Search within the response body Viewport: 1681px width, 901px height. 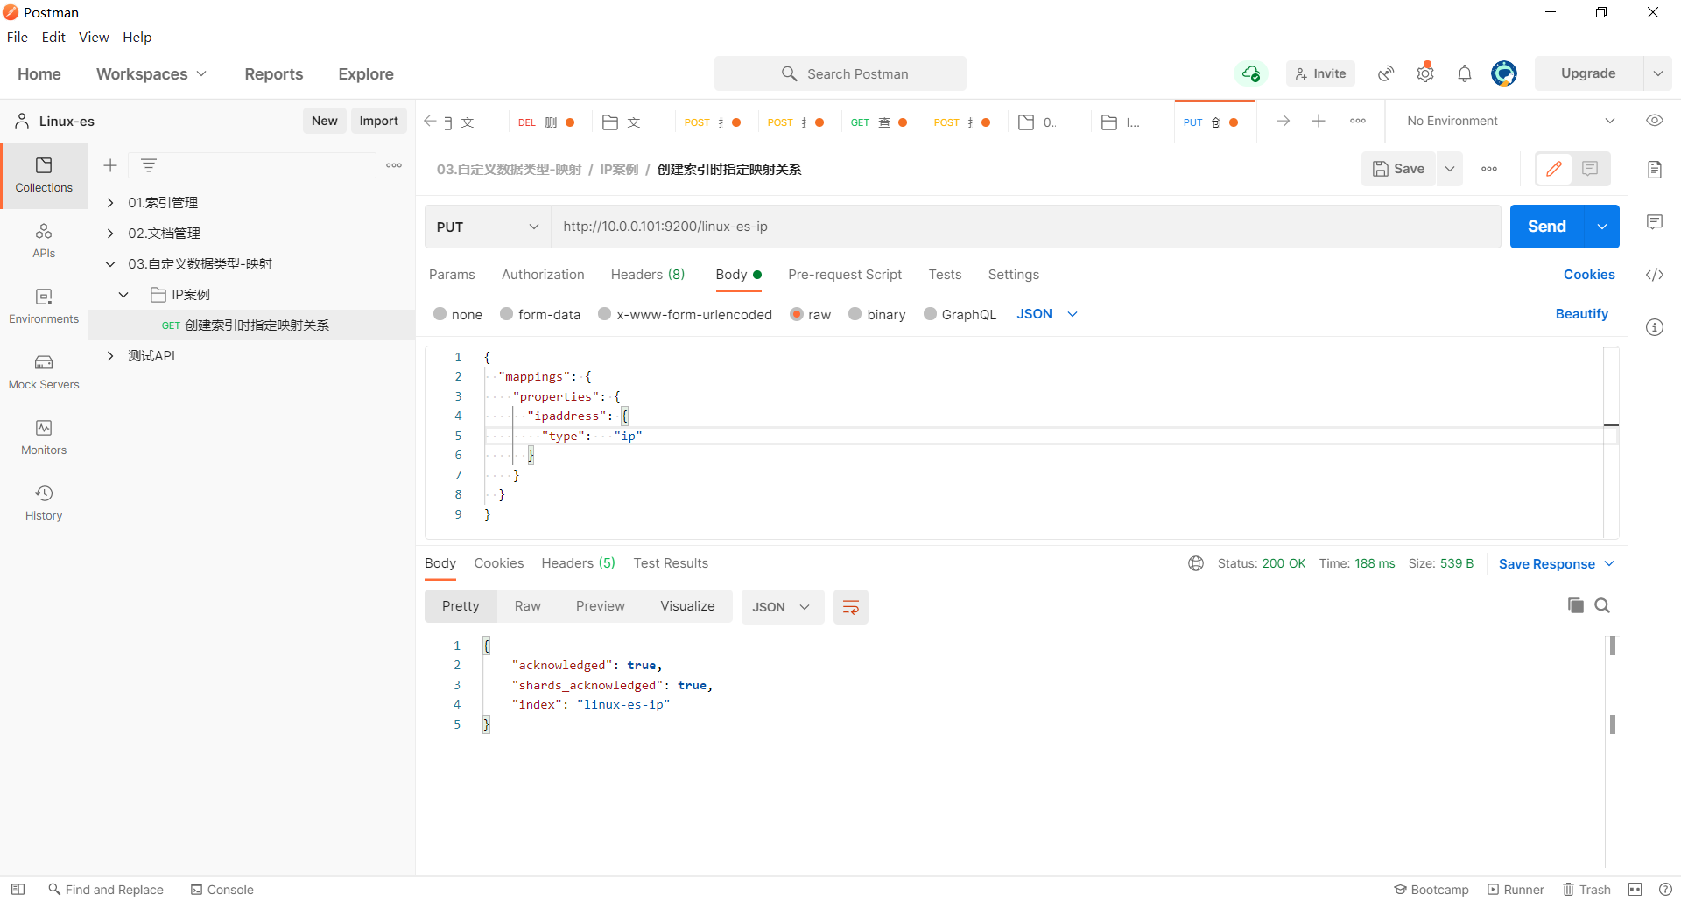[1602, 605]
